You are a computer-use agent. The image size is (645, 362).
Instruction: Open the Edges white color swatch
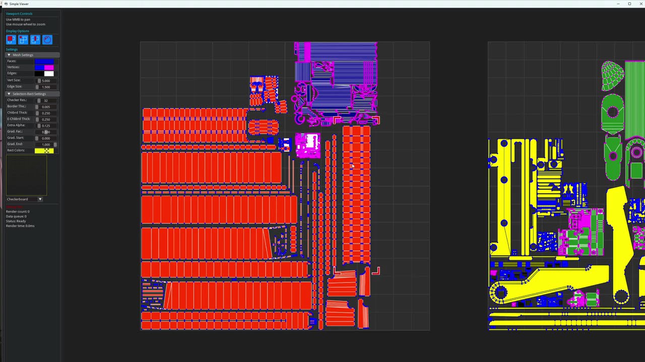tap(49, 73)
